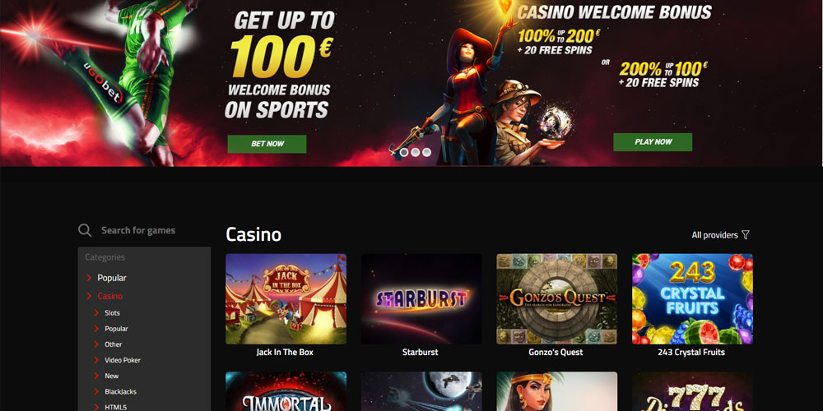823x411 pixels.
Task: Expand the Slots subcategory chevron
Action: tap(96, 313)
